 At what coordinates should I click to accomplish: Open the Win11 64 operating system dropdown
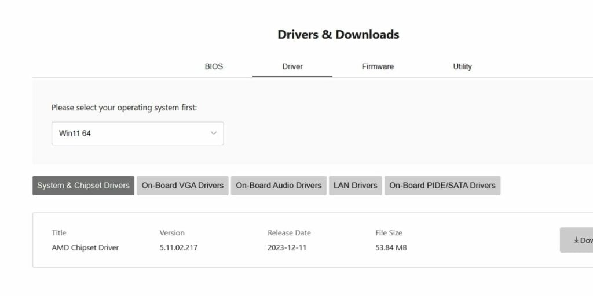pos(137,134)
